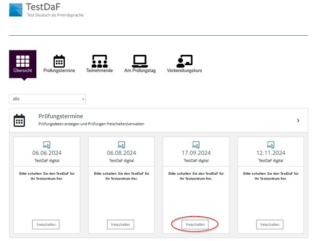Click freischalten for the 06.08.2024 exam
Viewport: 316px width, 241px height.
coord(121,225)
